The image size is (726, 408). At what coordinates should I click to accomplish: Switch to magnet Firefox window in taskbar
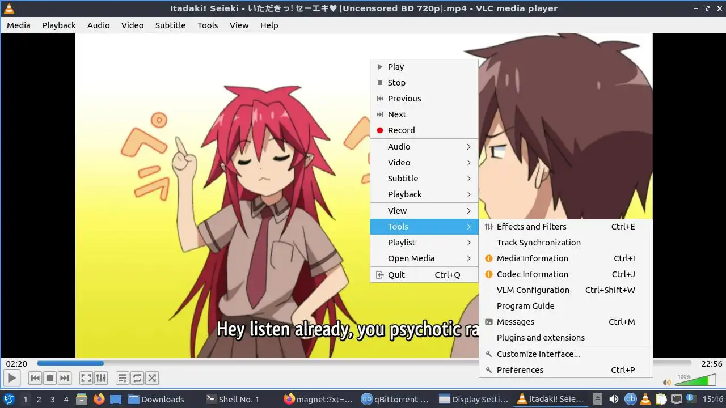pyautogui.click(x=318, y=399)
